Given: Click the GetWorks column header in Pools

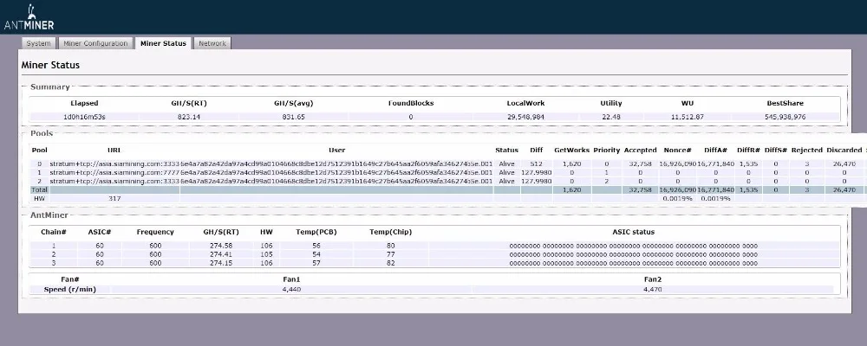Looking at the screenshot, I should 571,151.
